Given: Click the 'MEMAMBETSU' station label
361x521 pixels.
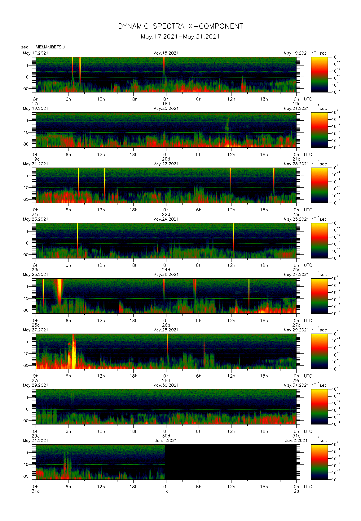Looking at the screenshot, I should (x=50, y=47).
